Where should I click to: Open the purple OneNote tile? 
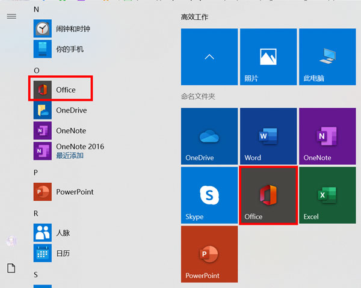[327, 136]
